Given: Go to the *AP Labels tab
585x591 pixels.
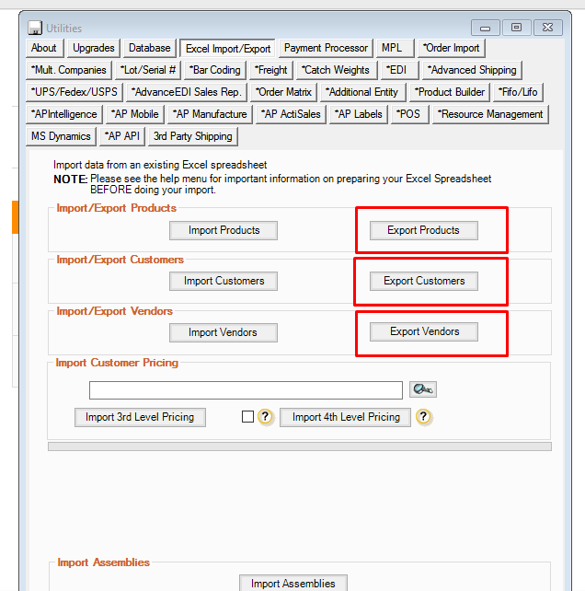Looking at the screenshot, I should [358, 114].
